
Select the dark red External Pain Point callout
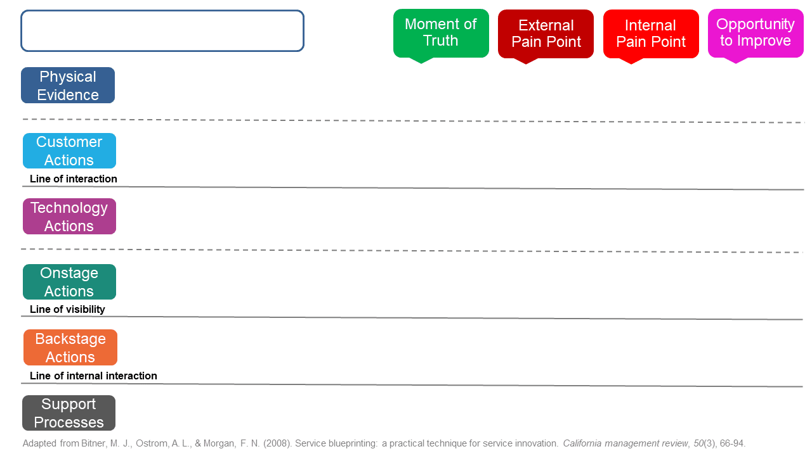click(x=546, y=36)
